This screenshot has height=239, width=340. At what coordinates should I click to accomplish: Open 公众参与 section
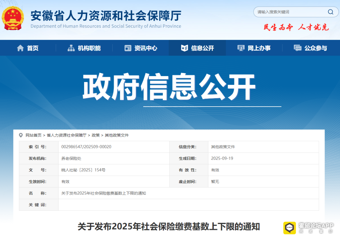tap(310, 48)
